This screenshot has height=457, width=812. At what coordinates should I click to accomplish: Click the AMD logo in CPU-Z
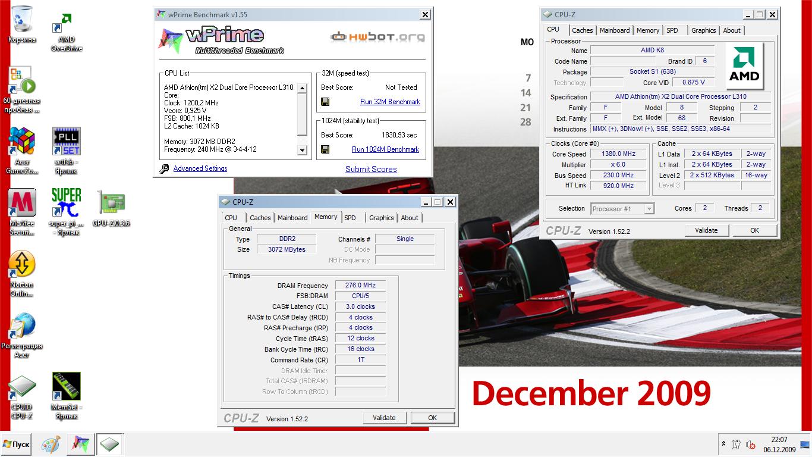click(x=745, y=66)
